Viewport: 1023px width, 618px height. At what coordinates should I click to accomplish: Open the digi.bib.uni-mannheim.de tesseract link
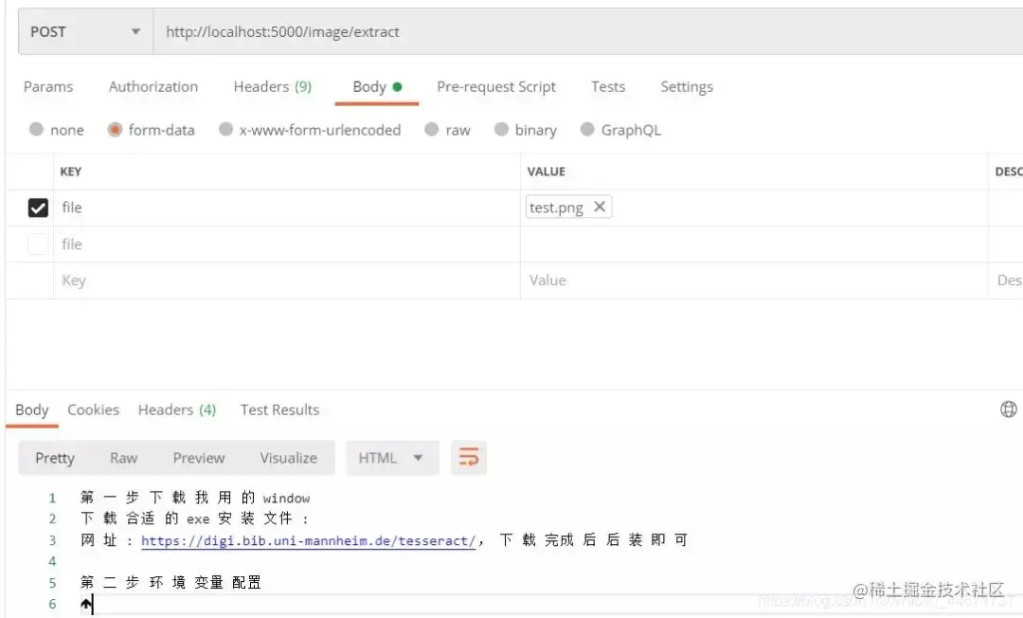(308, 541)
